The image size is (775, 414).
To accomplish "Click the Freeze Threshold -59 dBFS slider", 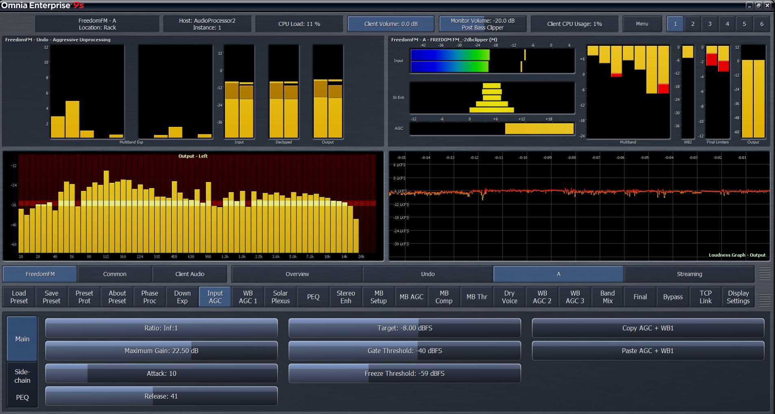I will click(404, 373).
